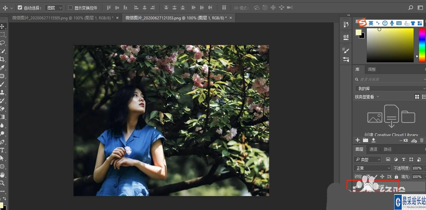Click the lock-all padlock icon in Layers
This screenshot has height=210, width=426.
click(396, 177)
